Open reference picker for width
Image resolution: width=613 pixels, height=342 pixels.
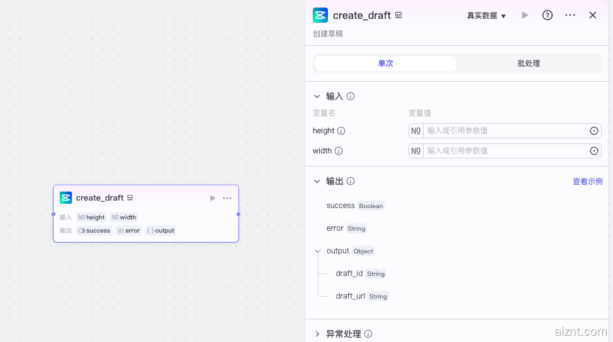[x=594, y=151]
